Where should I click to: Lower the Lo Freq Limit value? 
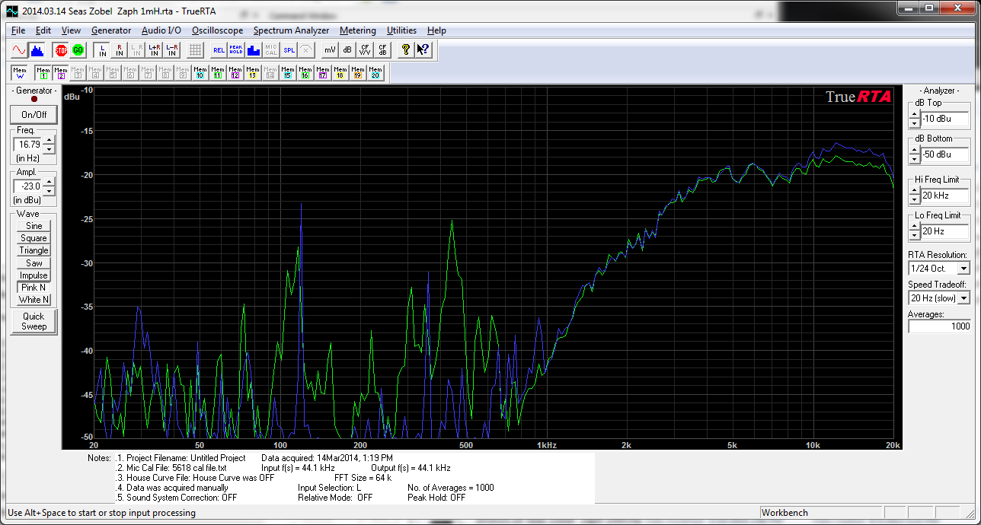[914, 235]
